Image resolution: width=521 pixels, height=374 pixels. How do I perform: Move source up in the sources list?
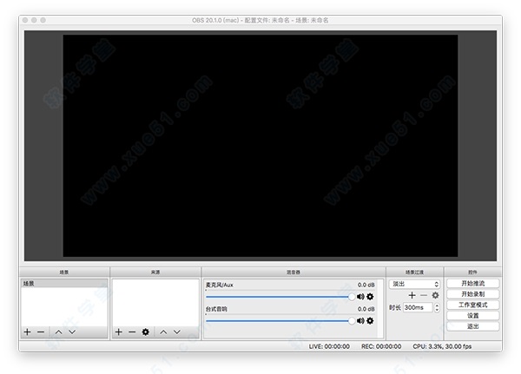163,331
